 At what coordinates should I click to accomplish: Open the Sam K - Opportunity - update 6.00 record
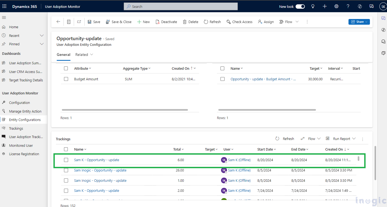[97, 160]
